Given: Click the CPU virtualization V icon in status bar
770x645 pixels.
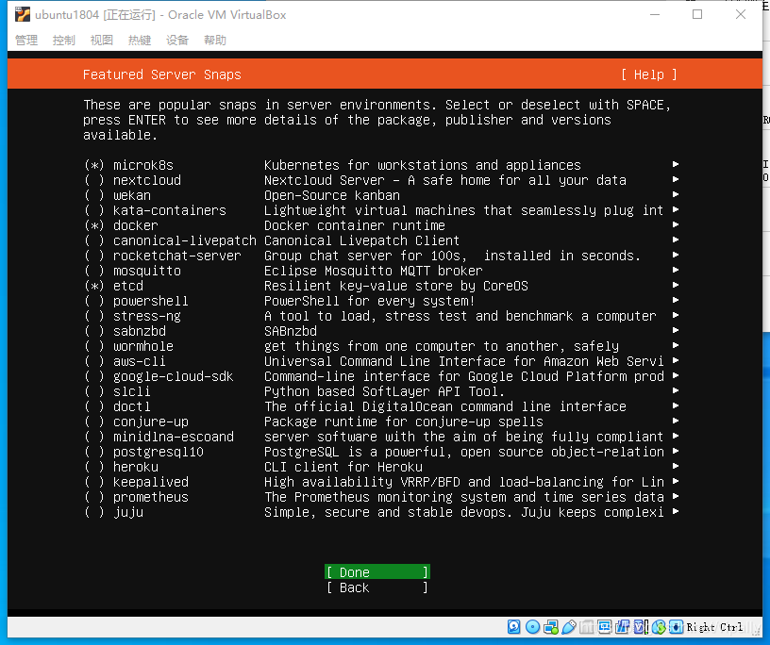Looking at the screenshot, I should 641,627.
